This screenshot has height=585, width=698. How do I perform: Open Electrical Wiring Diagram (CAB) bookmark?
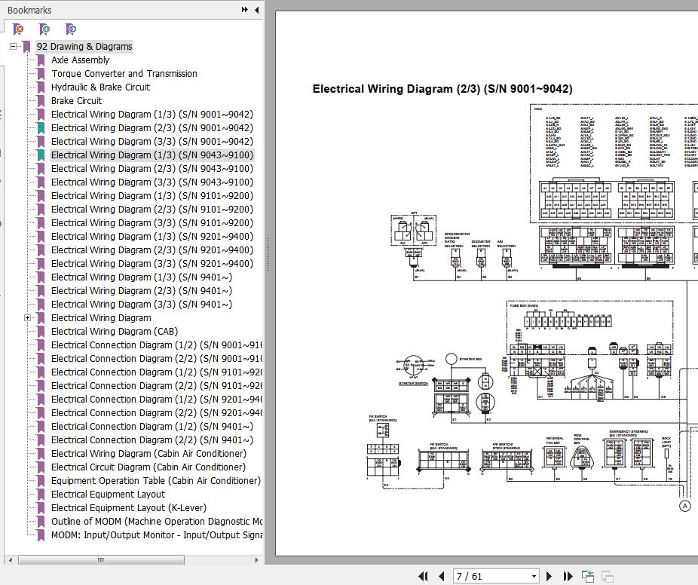(114, 332)
